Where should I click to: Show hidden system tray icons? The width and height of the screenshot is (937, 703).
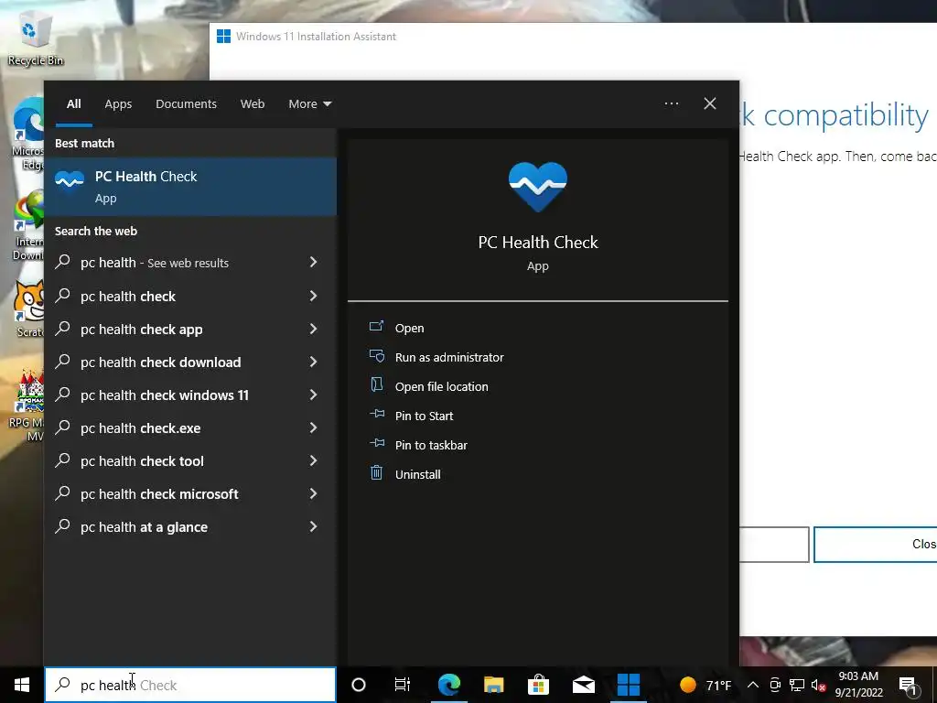click(753, 685)
